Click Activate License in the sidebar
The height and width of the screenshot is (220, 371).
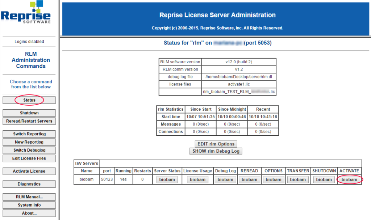(x=29, y=171)
